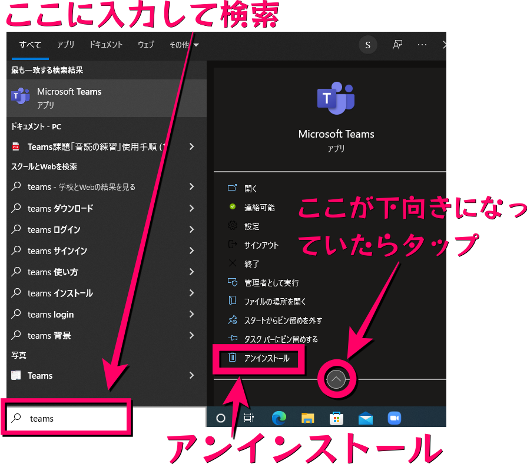The image size is (527, 464).
Task: Click the Cortana circle on taskbar
Action: (220, 418)
